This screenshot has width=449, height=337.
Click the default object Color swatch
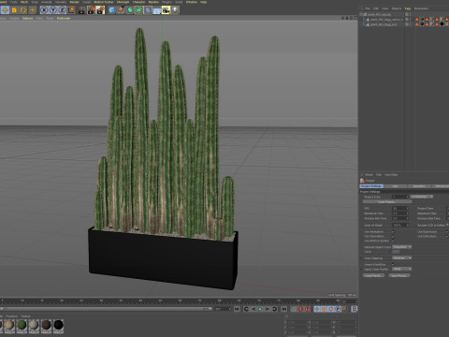396,252
